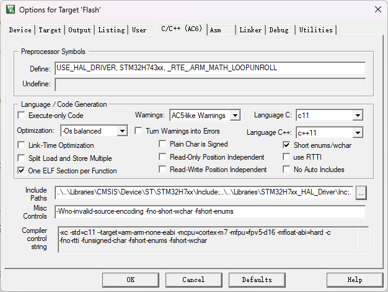The width and height of the screenshot is (388, 292).
Task: Click the OK button
Action: (130, 280)
